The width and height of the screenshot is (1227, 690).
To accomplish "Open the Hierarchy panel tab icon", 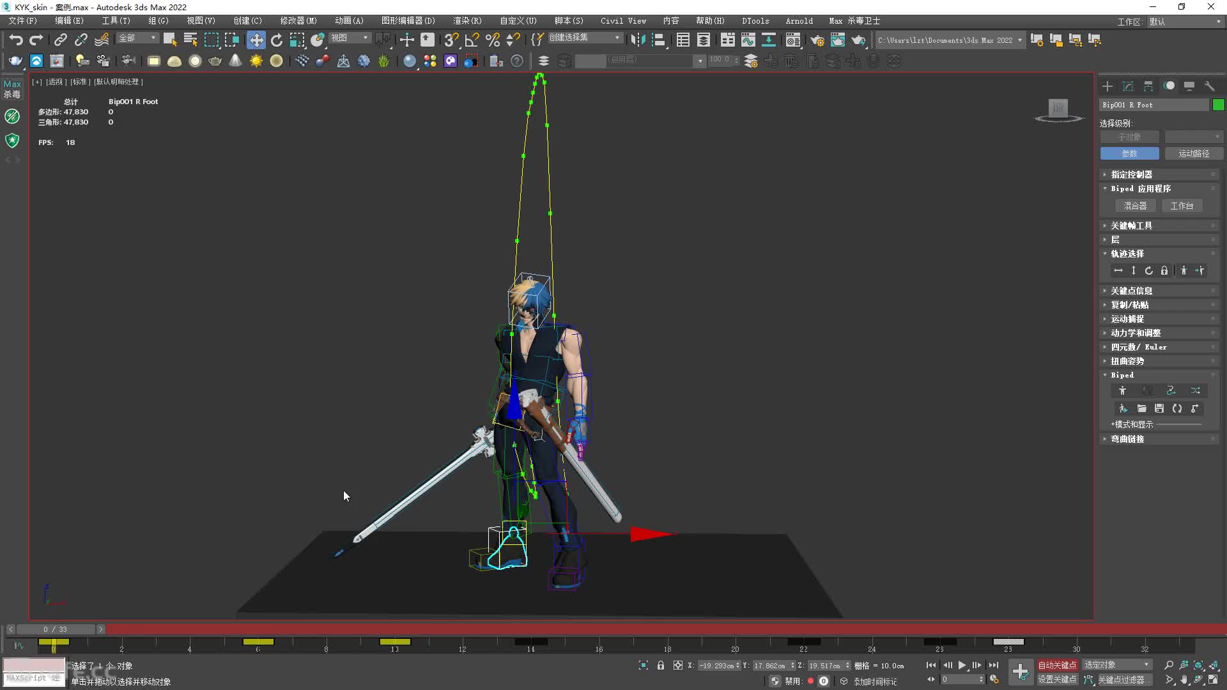I will (x=1148, y=86).
